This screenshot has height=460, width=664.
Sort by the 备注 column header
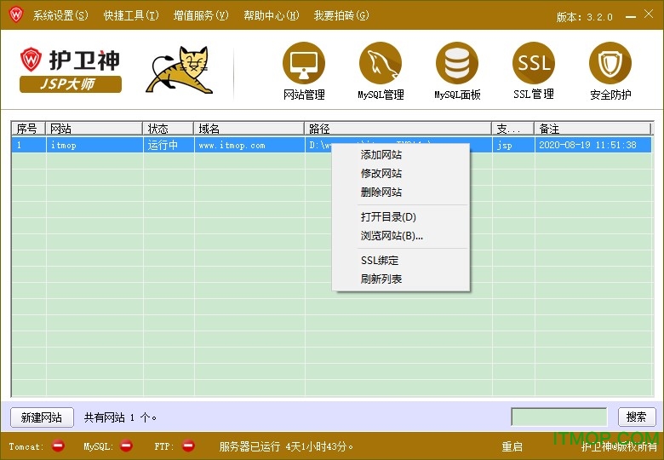[x=592, y=129]
